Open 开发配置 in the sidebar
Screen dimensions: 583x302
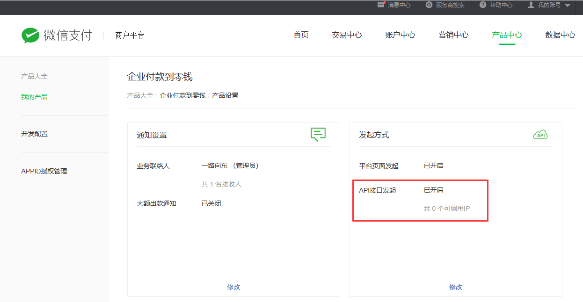(34, 134)
